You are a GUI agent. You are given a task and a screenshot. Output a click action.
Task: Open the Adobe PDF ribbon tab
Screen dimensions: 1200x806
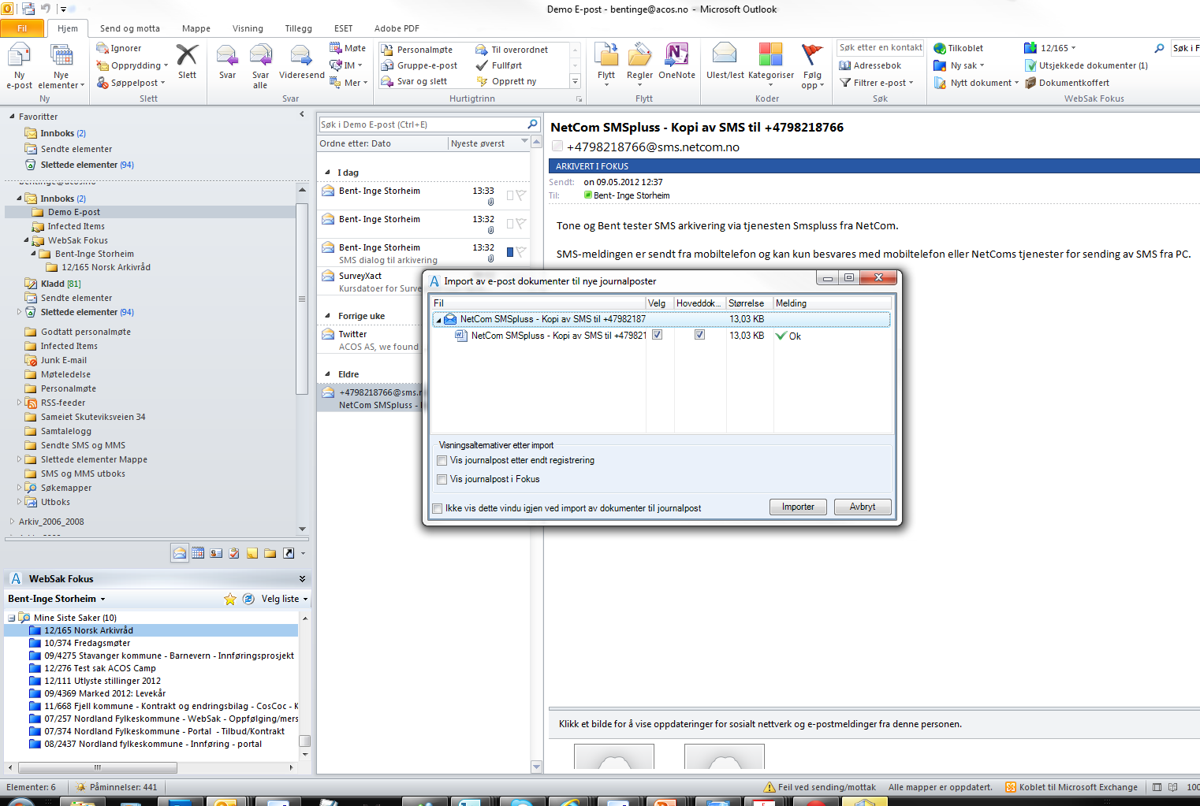(x=397, y=28)
